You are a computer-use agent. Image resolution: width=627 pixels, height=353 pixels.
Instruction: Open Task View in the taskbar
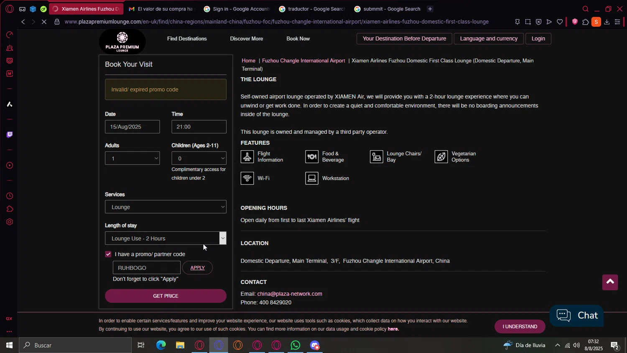tap(141, 345)
